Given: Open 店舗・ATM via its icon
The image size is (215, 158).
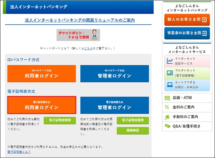Looking at the screenshot, I should [x=167, y=98].
